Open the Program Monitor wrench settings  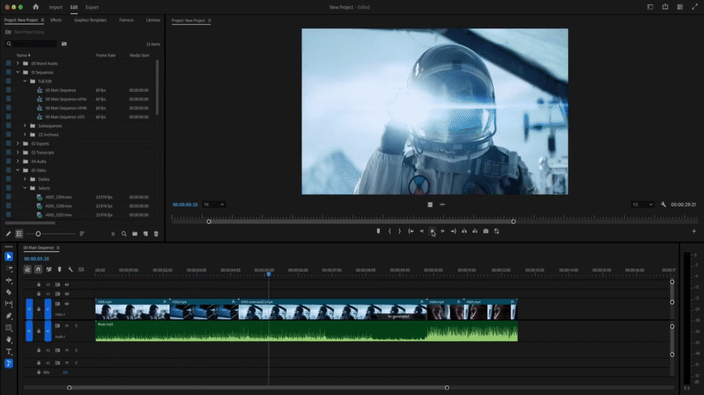663,205
